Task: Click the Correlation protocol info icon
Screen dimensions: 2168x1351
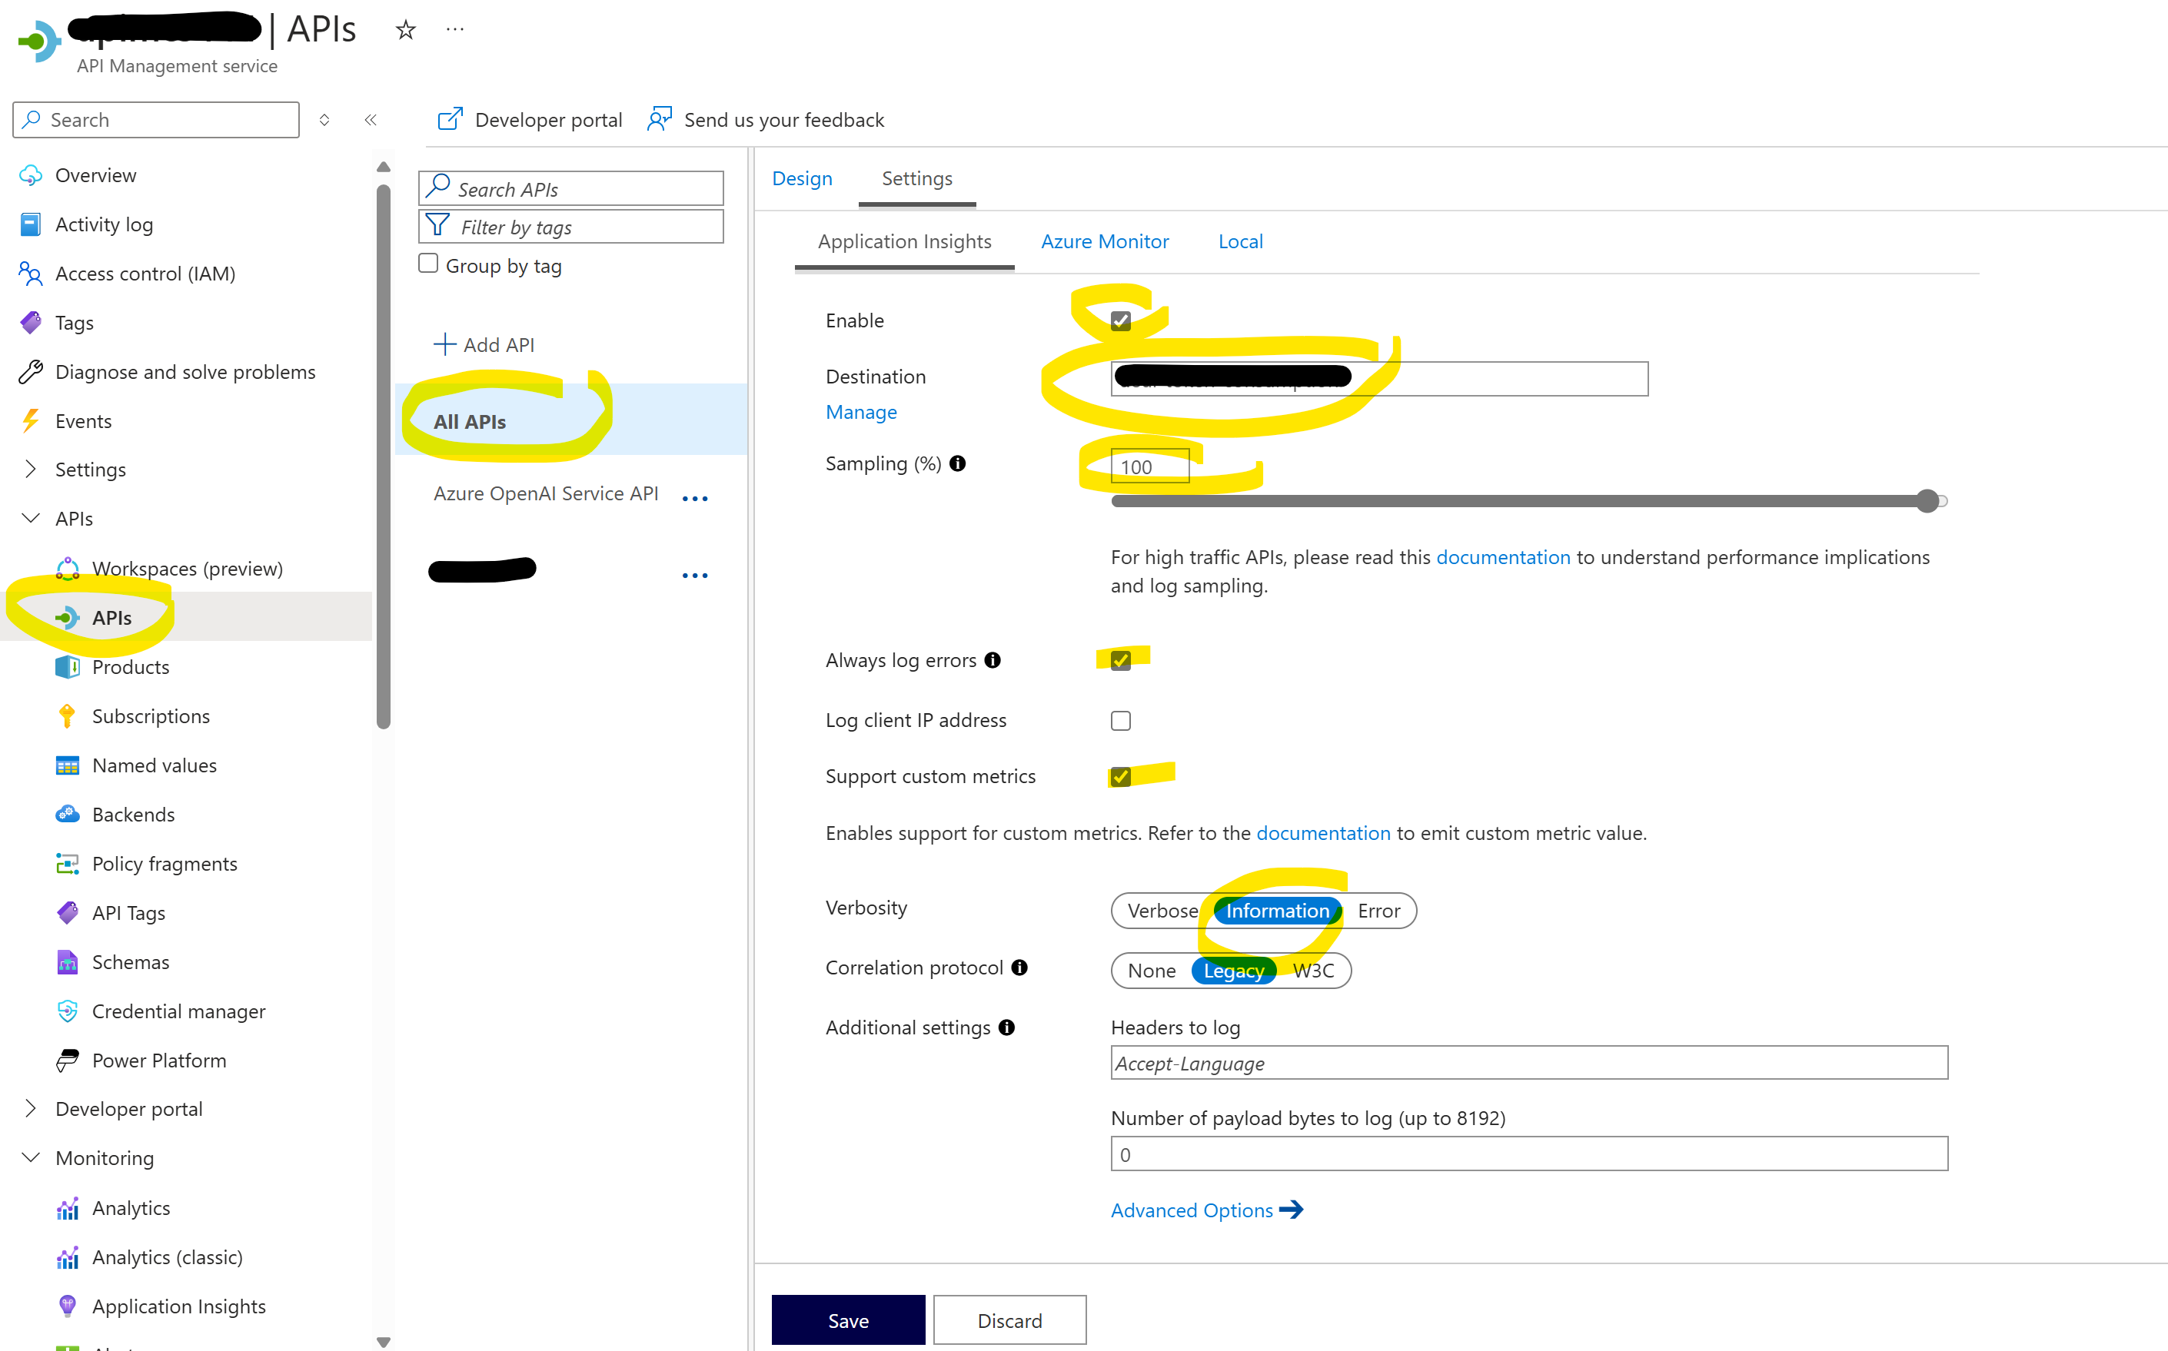Action: tap(1019, 967)
